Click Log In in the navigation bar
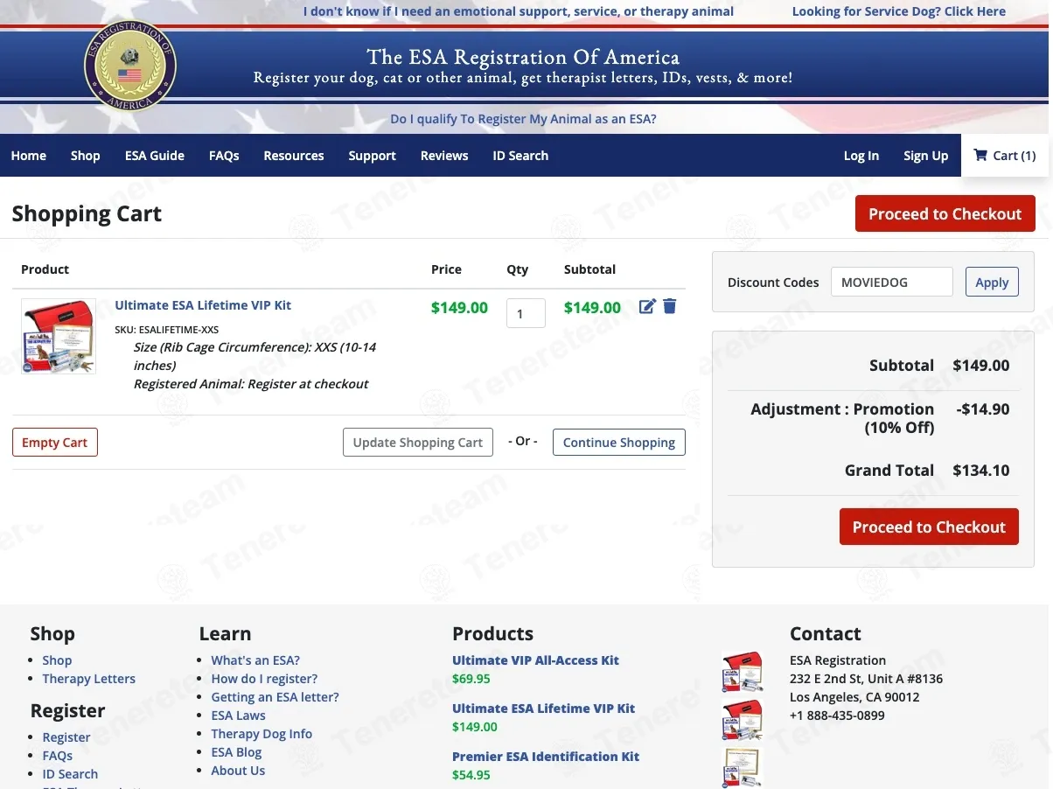Viewport: 1053px width, 789px height. 861,156
